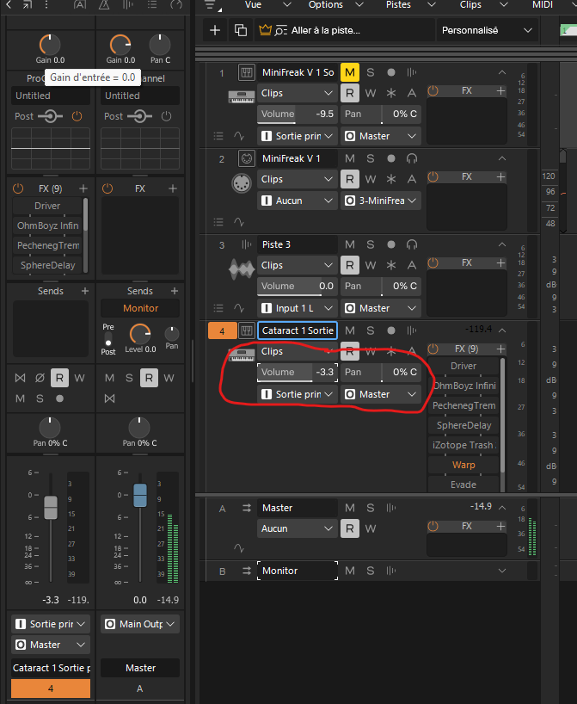Select the Warp effect in FX list
577x704 pixels.
coord(463,465)
